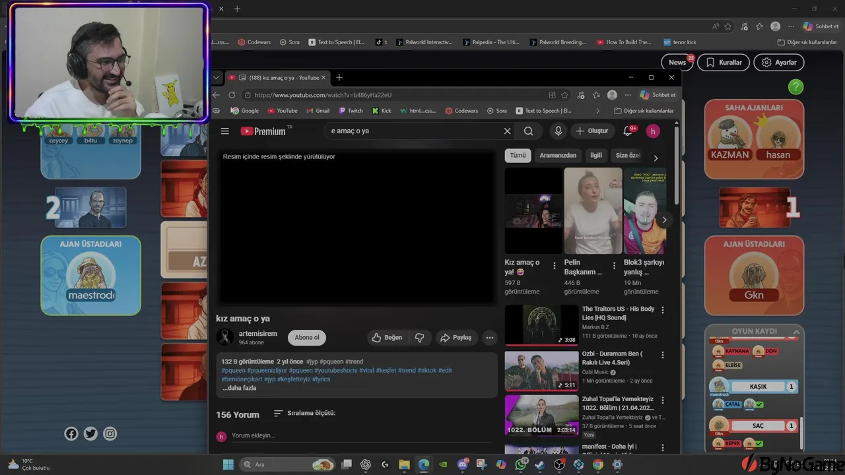Click the YouTube search magnifier button
Screen dimensions: 845x475
pyautogui.click(x=528, y=131)
